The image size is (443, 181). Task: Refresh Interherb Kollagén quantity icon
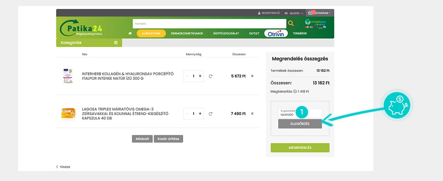click(x=211, y=76)
